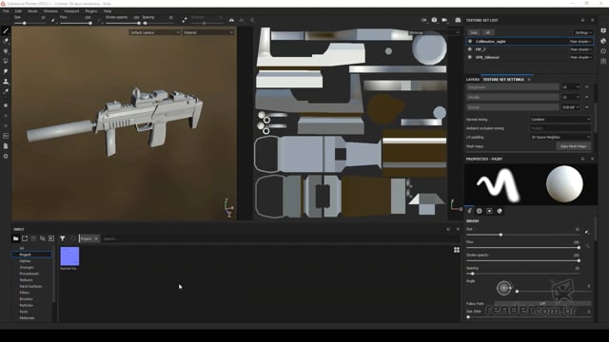
Task: Switch shelf thumbnails to grid size icon
Action: point(457,250)
